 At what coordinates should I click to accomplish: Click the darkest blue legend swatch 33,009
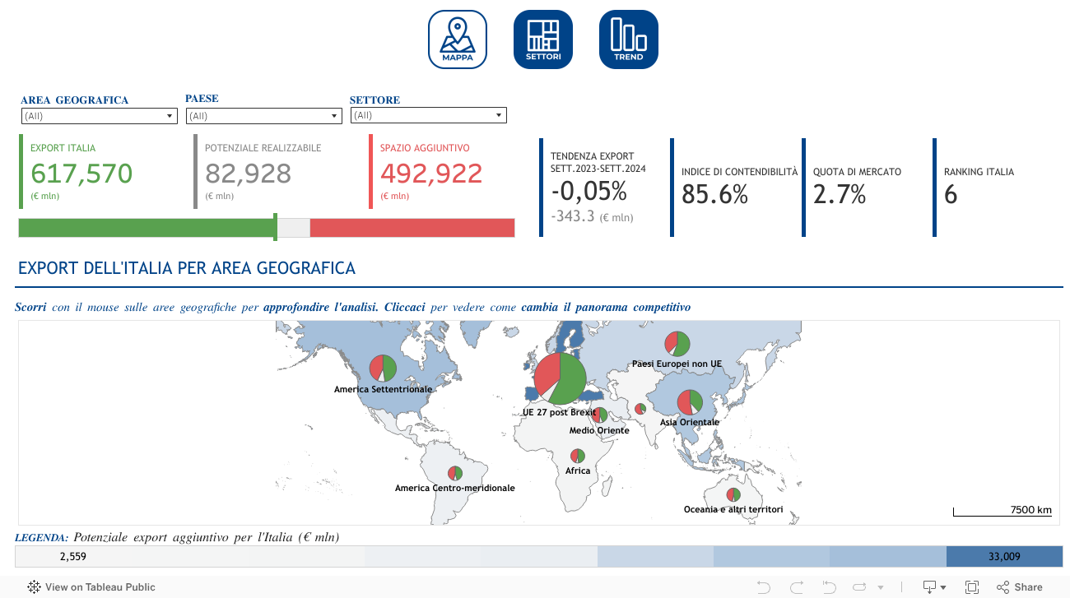(x=1004, y=557)
